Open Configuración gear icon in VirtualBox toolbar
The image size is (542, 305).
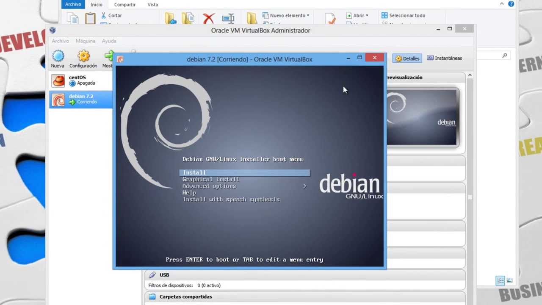[83, 56]
